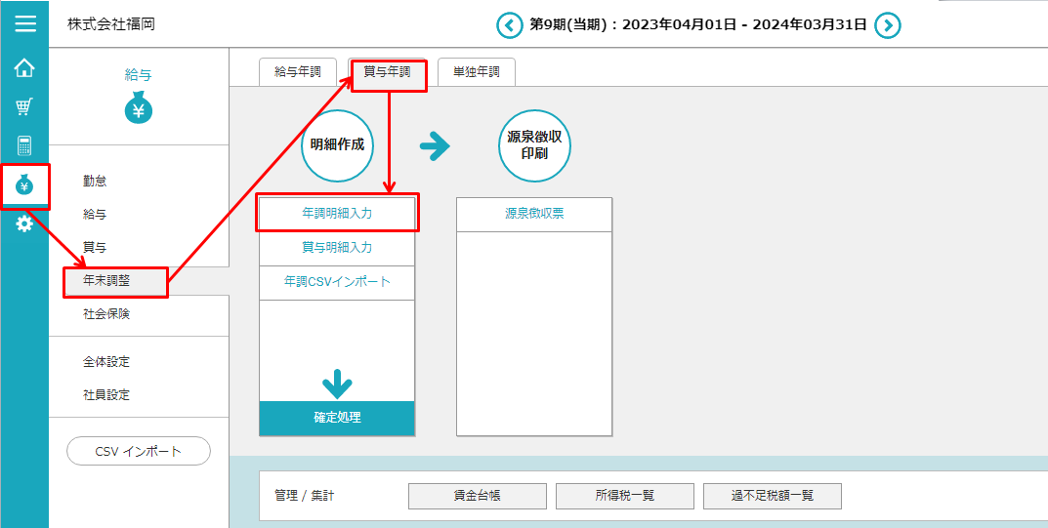The height and width of the screenshot is (528, 1048).
Task: Select 年末調整 in the side menu
Action: pyautogui.click(x=107, y=281)
